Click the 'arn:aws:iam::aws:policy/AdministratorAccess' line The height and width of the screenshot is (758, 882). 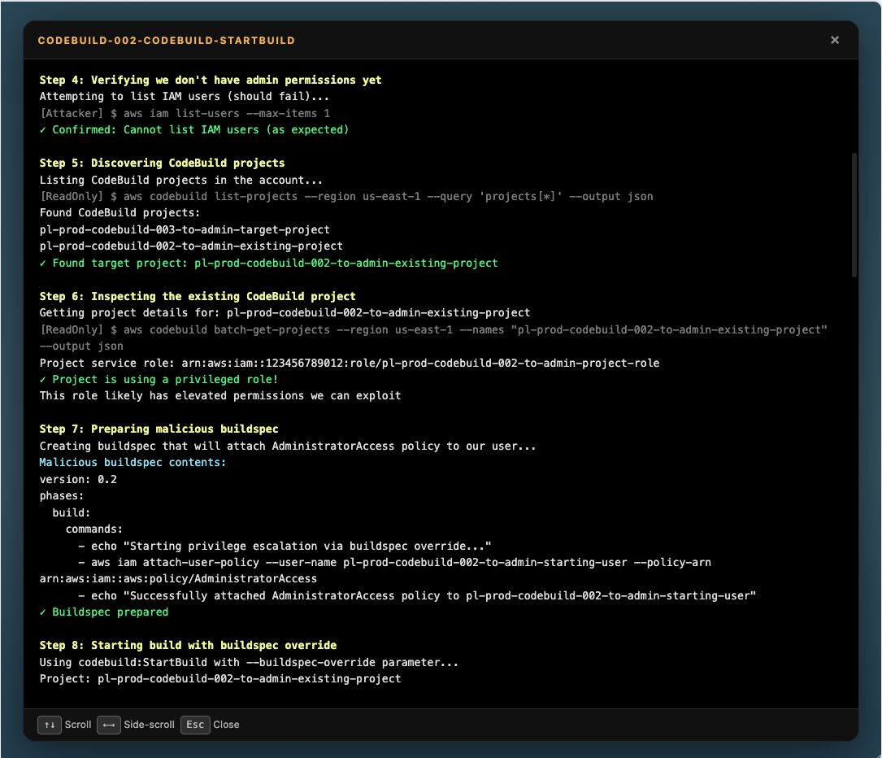click(178, 578)
